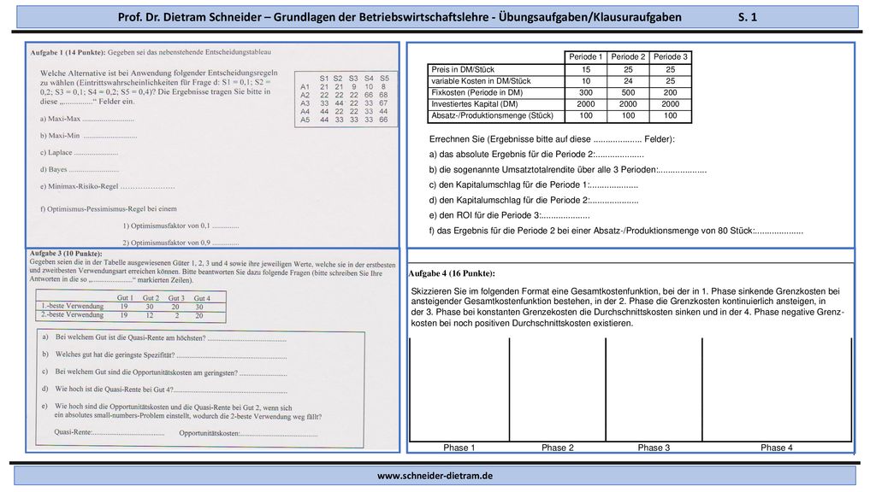
Task: Select the '2.-beste Verwendung' row label
Action: coord(72,315)
